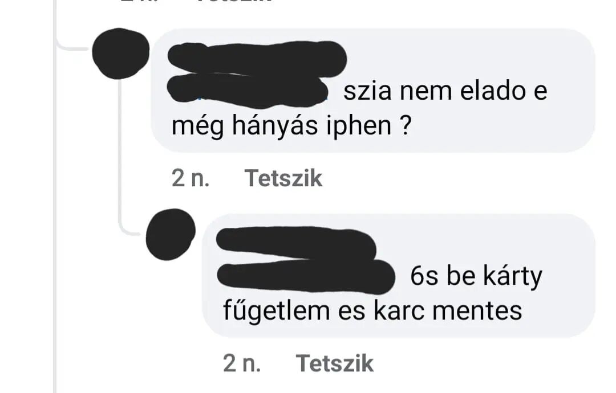Open the blacked-out avatar of the reply author

[x=171, y=234]
